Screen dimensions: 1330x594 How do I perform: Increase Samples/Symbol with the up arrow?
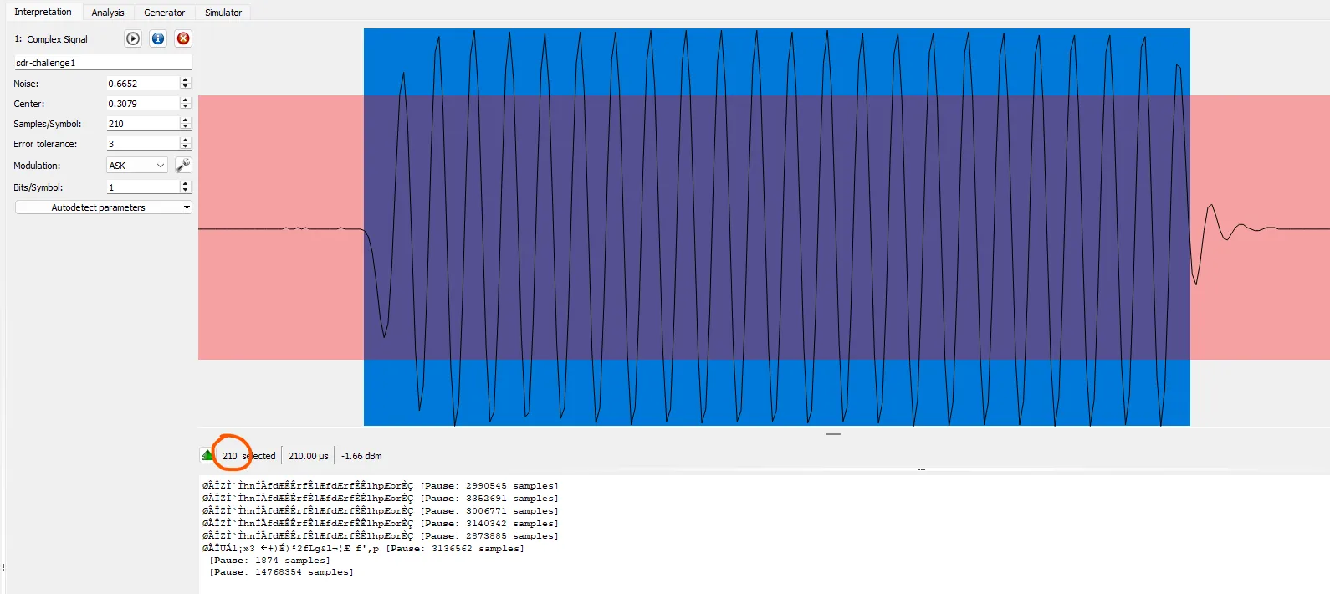186,120
